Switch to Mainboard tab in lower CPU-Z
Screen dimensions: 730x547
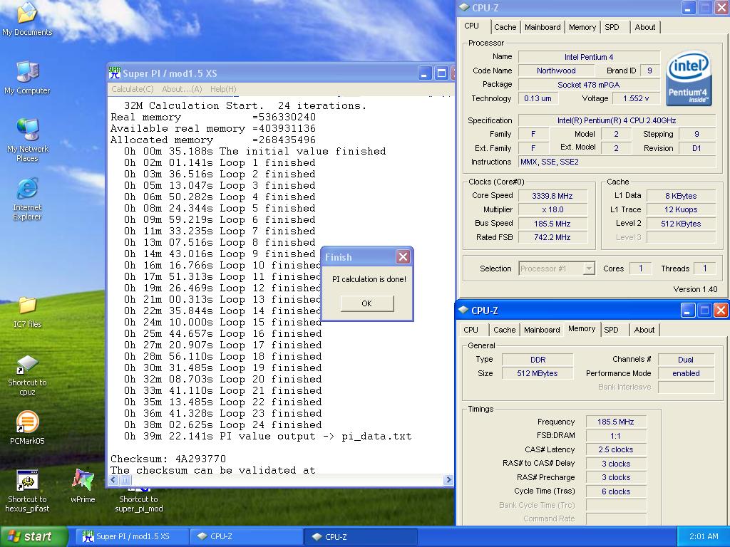542,329
